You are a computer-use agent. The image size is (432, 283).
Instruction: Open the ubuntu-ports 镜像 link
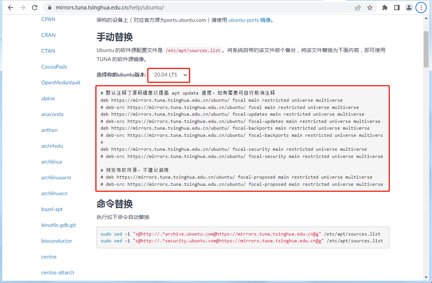click(250, 20)
